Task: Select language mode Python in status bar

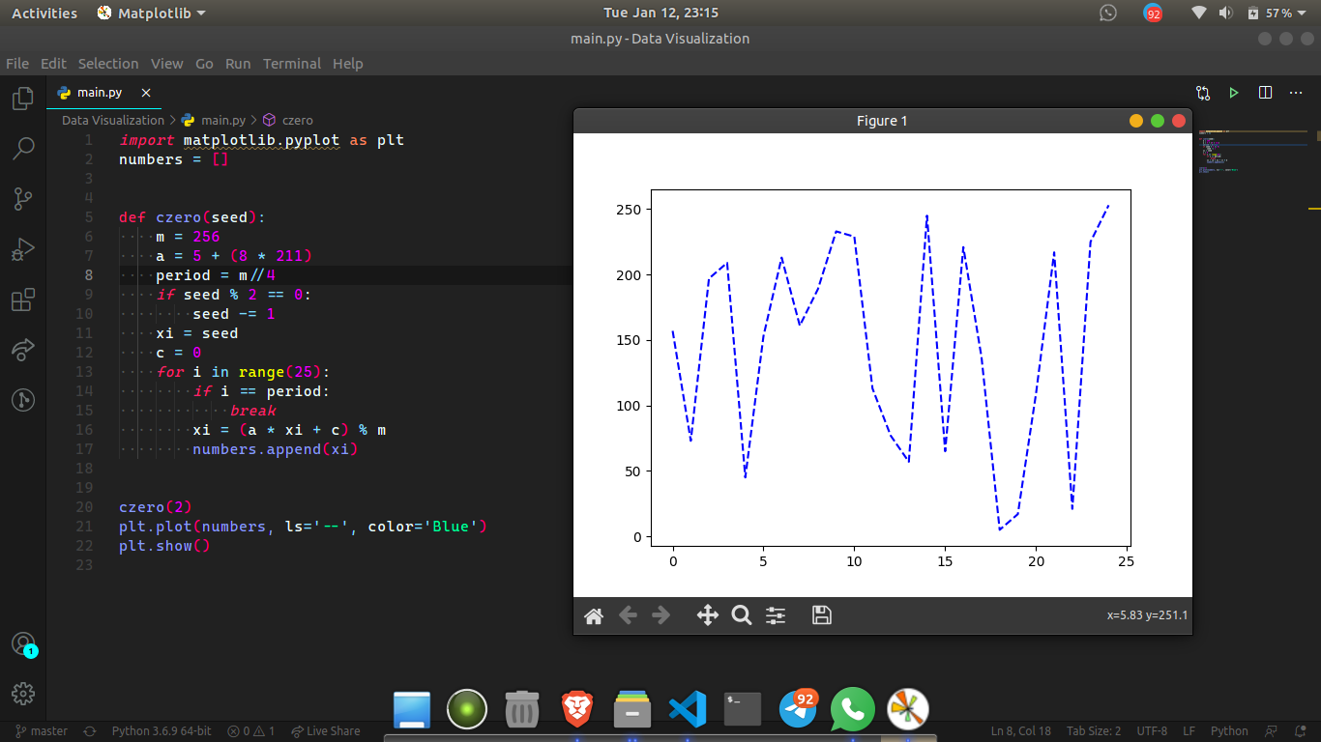Action: tap(1229, 731)
